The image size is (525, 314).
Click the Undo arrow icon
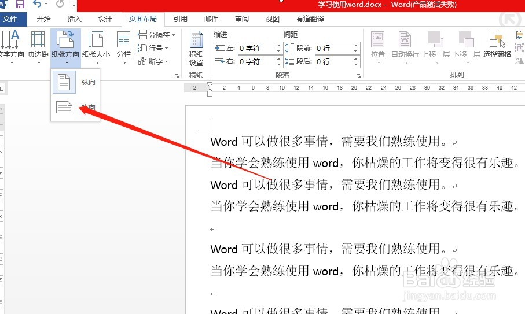(37, 5)
